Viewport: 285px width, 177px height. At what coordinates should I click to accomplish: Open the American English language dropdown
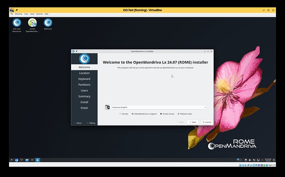point(159,107)
